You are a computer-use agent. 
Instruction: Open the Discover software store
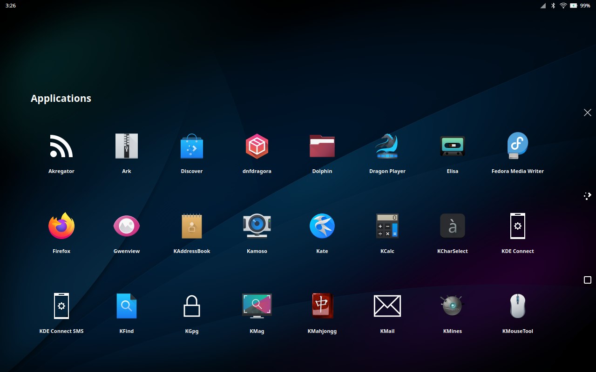coord(192,146)
